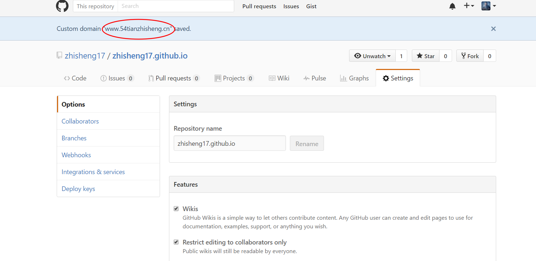Open the Pulse tab
Screen dimensions: 536x261
click(x=315, y=78)
